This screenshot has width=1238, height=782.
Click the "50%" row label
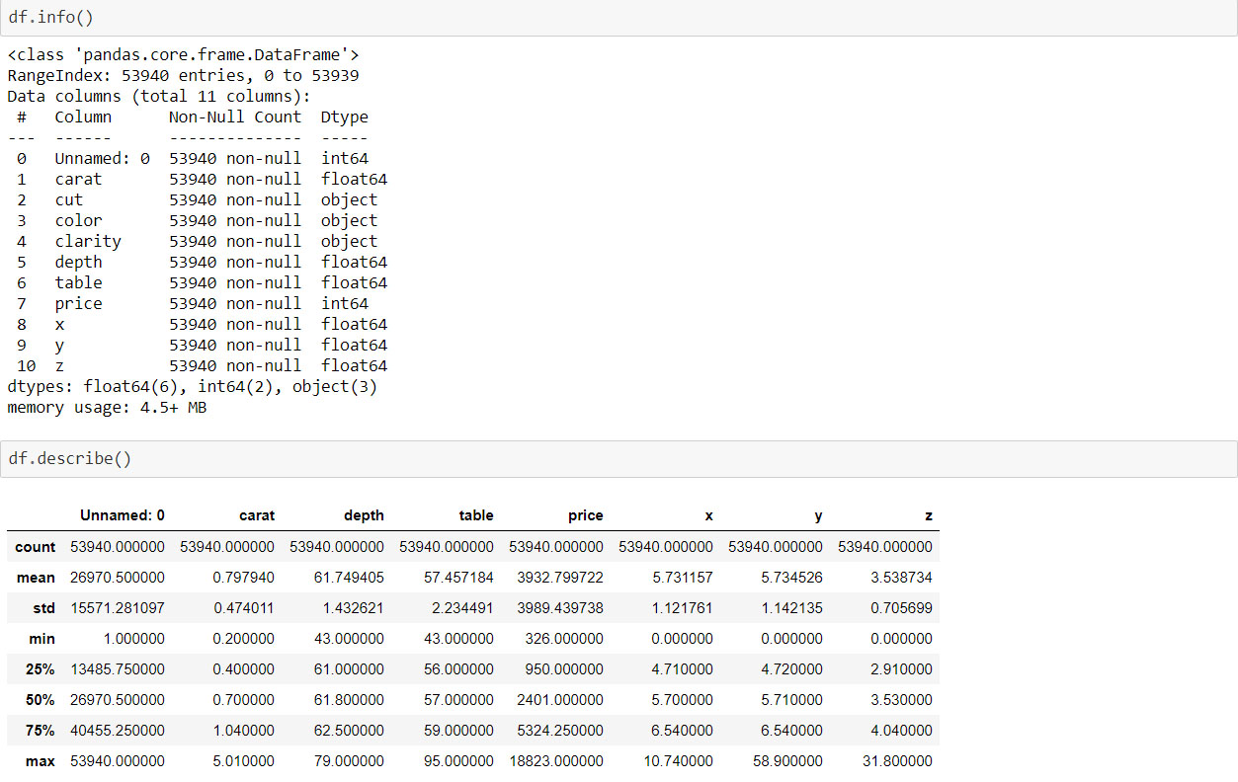click(x=41, y=699)
